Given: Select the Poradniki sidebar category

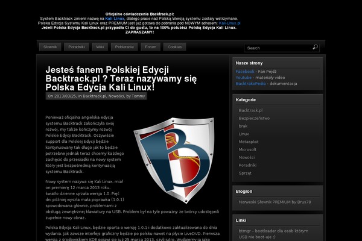Looking at the screenshot, I should (x=247, y=165).
